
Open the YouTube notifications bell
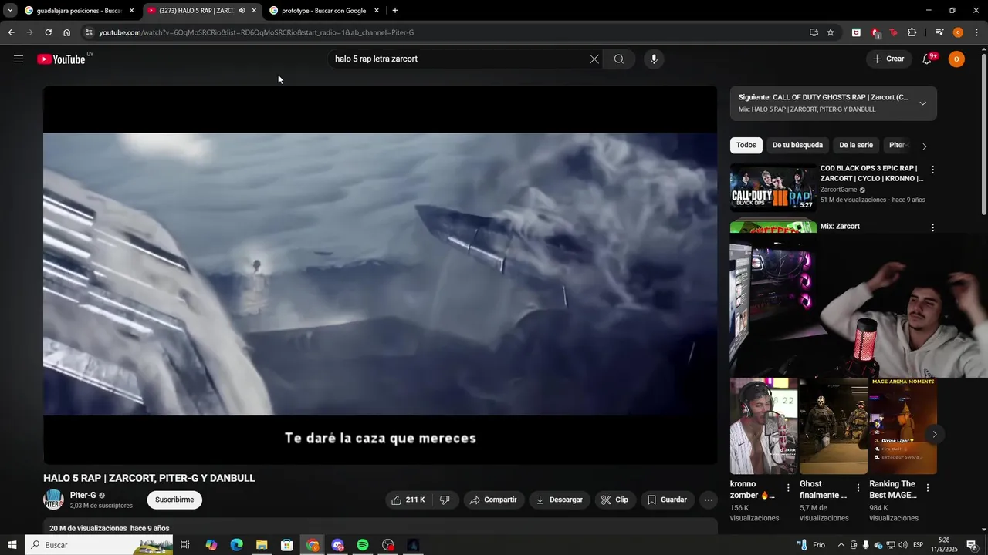(928, 59)
